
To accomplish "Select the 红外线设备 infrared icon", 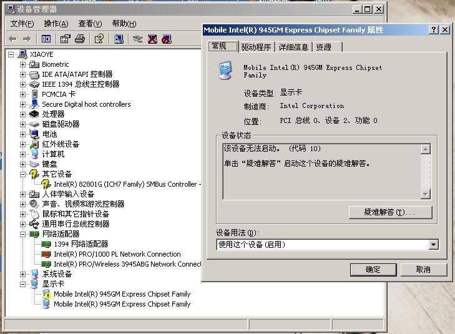I will (34, 144).
